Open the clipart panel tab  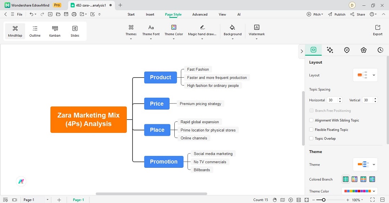point(363,50)
